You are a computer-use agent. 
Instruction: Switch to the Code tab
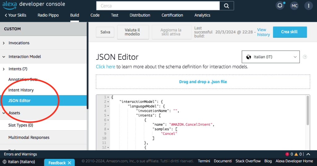click(x=95, y=15)
